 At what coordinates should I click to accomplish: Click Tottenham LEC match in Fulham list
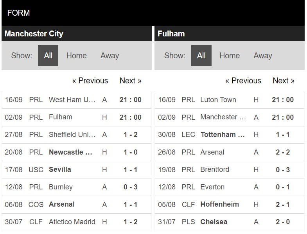pyautogui.click(x=230, y=135)
